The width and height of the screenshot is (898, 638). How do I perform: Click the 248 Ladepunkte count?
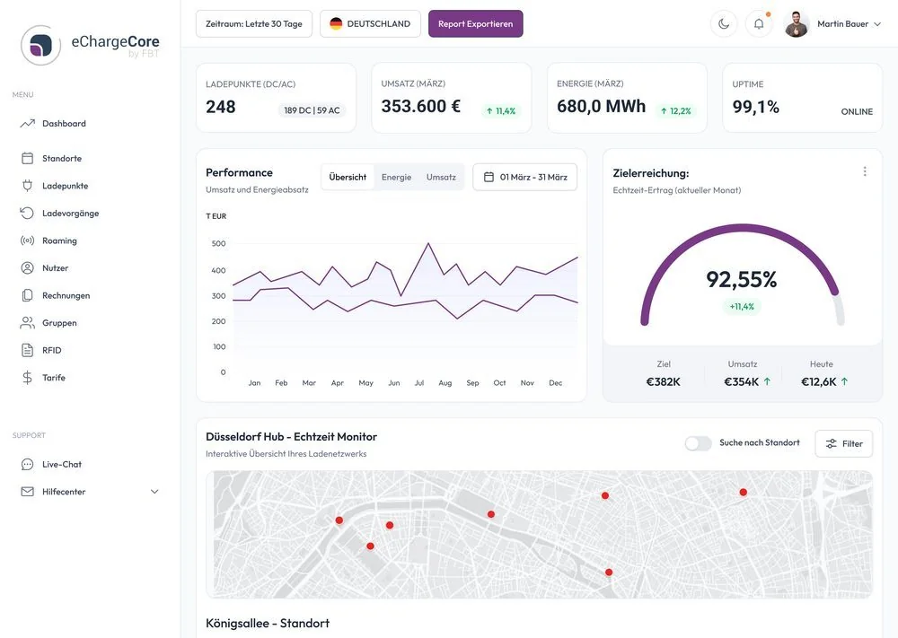(221, 107)
